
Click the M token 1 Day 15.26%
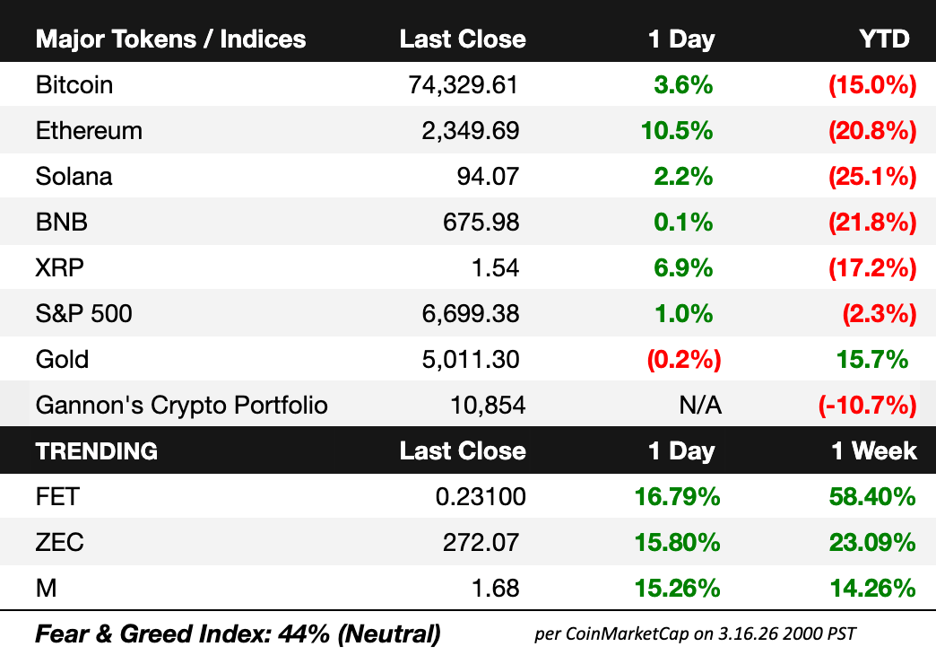coord(677,588)
